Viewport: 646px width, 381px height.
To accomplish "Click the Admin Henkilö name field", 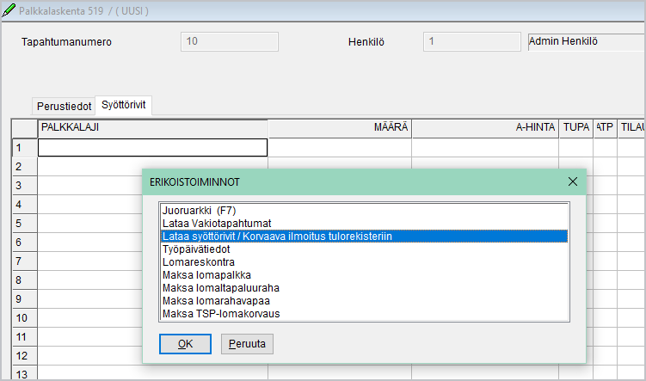I will pyautogui.click(x=583, y=42).
